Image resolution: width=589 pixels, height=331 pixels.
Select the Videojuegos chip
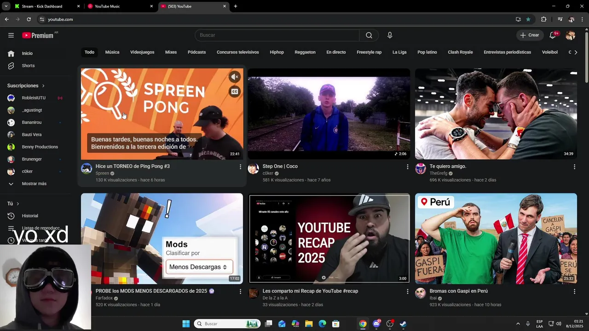click(142, 52)
